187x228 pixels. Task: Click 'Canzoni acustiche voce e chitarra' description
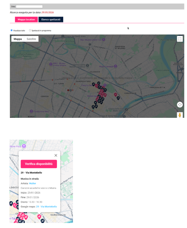[38, 188]
